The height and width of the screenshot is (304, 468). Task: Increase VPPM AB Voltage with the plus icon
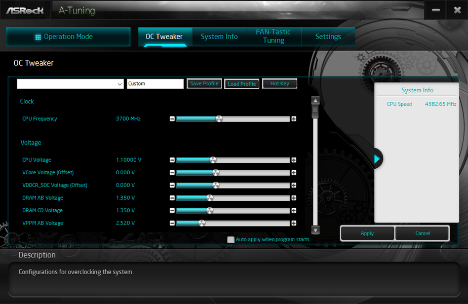294,223
